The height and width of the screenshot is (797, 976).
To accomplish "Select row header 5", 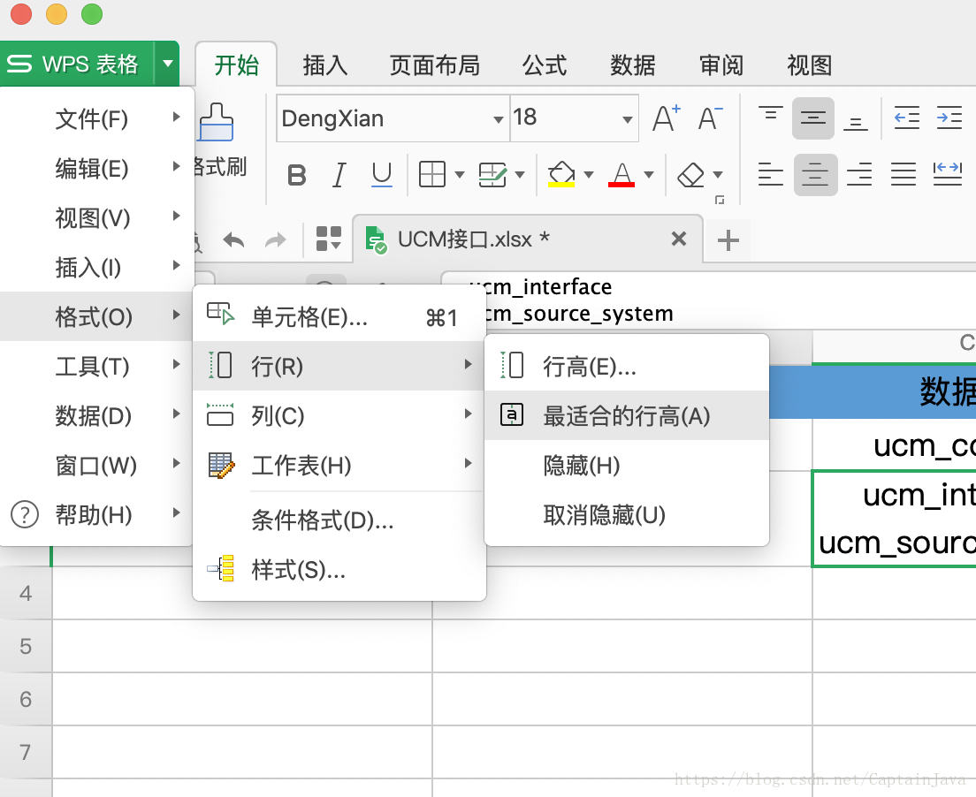I will [x=26, y=646].
